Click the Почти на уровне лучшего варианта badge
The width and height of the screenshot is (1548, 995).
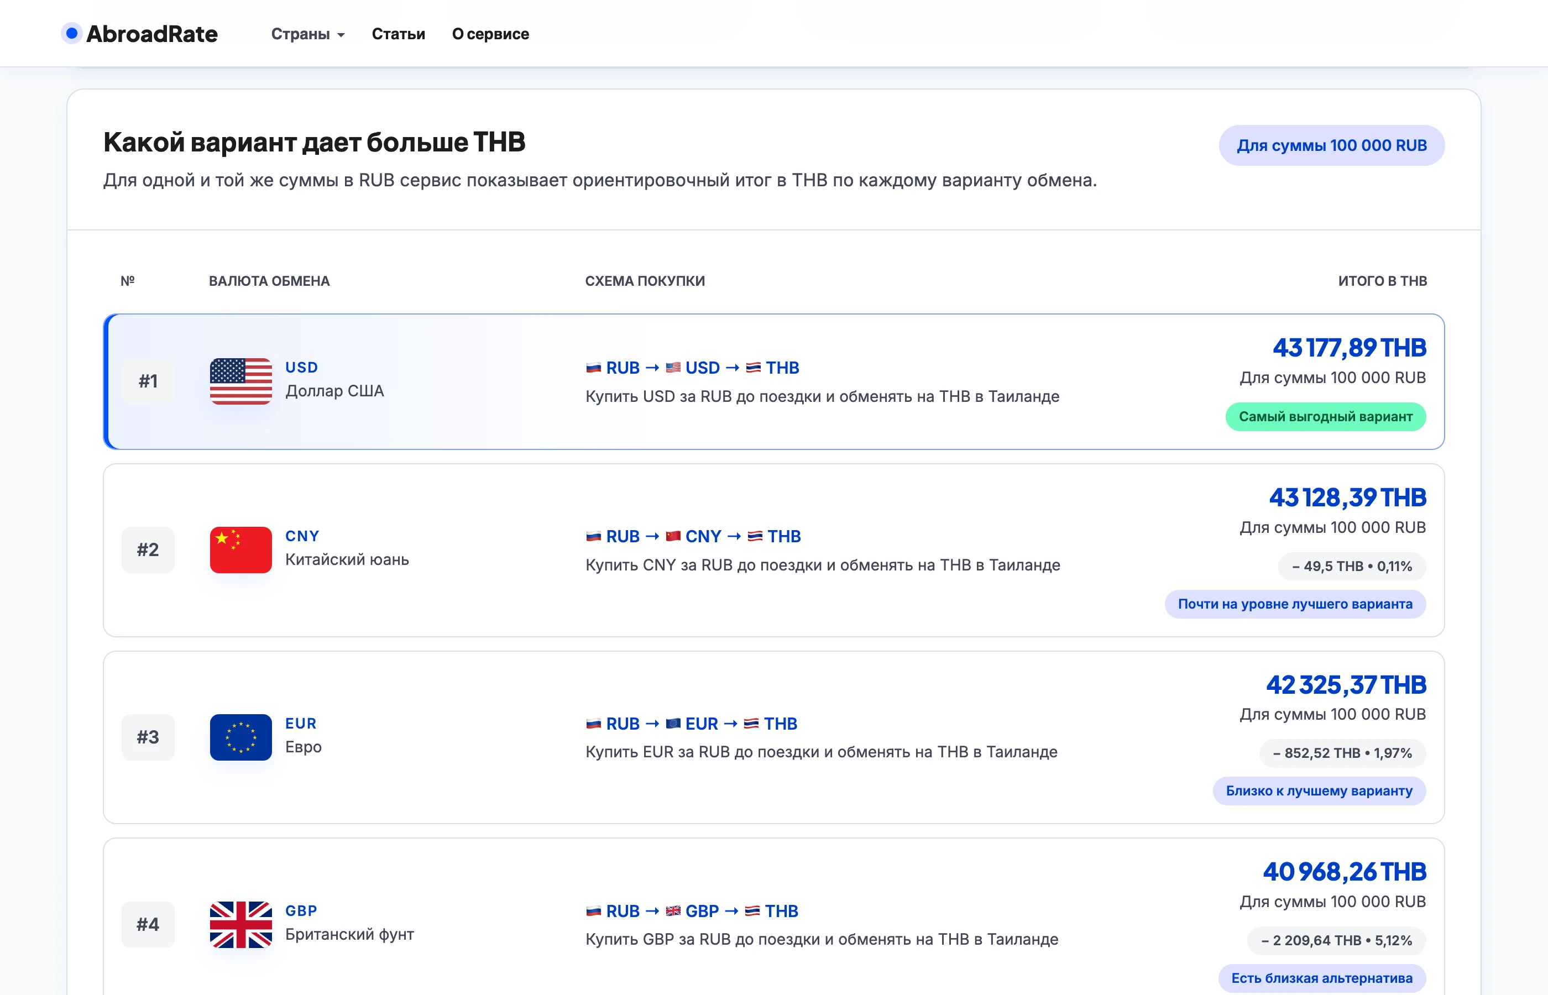[1295, 604]
